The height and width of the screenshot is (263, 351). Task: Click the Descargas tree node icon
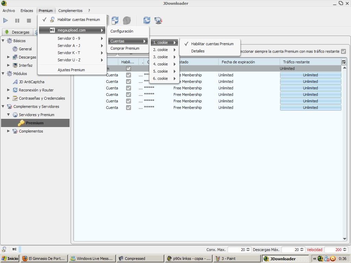coord(15,57)
